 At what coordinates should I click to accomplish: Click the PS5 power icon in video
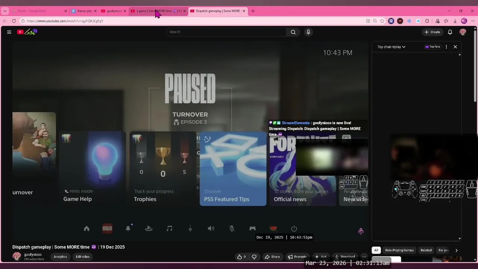coord(294,229)
